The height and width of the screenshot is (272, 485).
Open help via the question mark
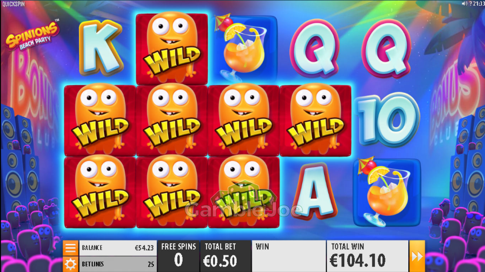coord(470,3)
